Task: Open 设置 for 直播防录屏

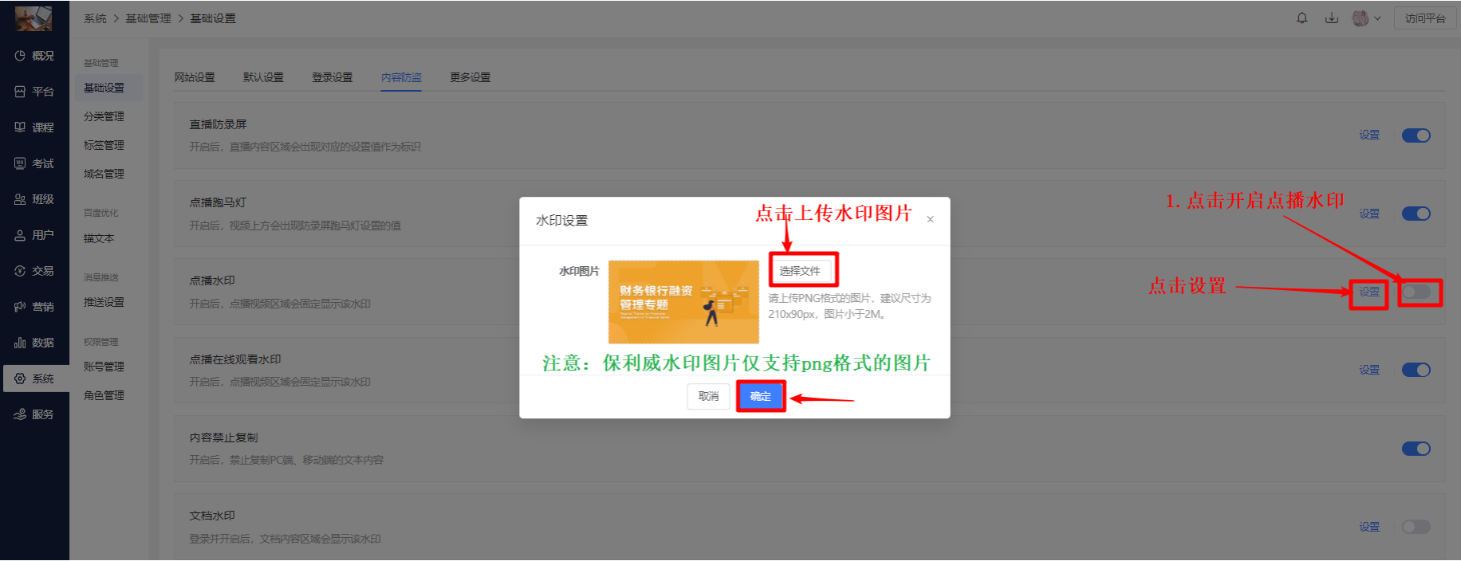Action: (x=1369, y=135)
